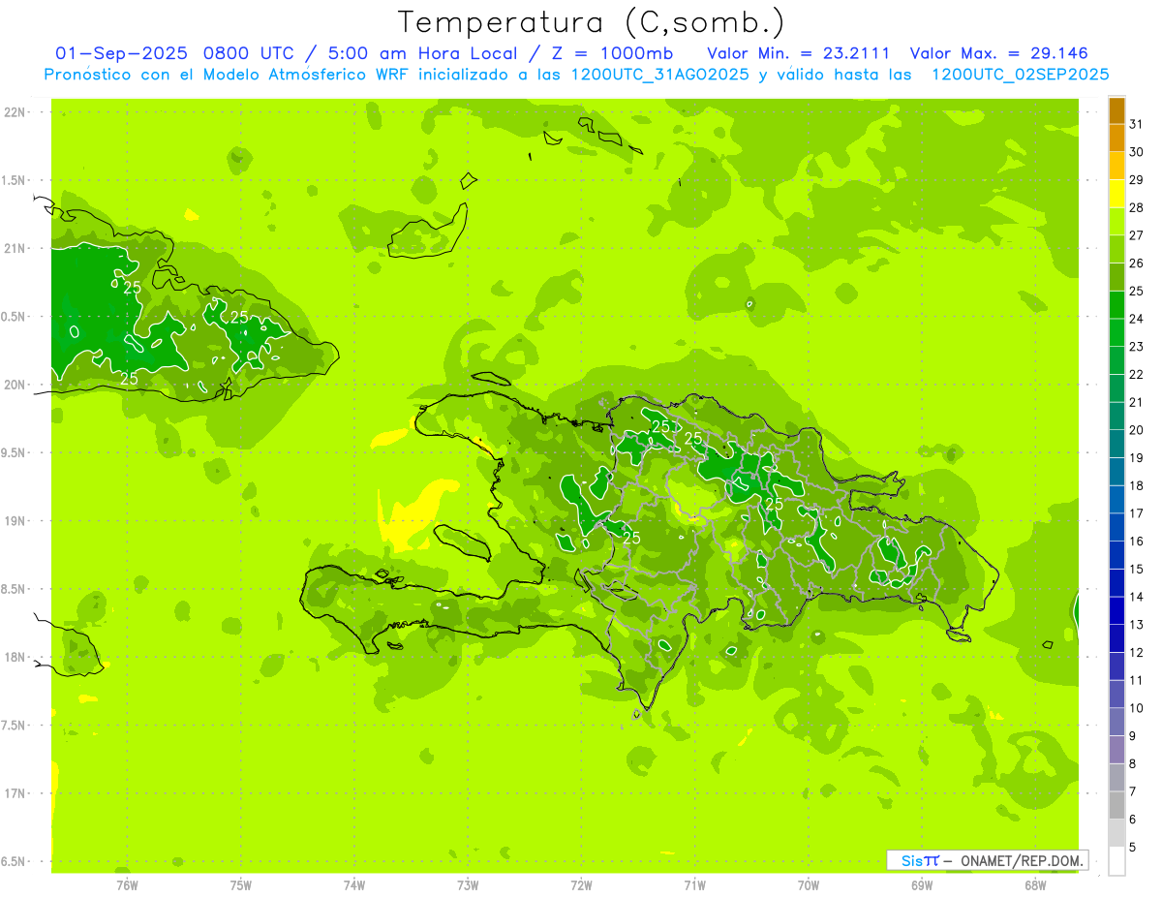Click the 69W longitude axis label

[922, 883]
